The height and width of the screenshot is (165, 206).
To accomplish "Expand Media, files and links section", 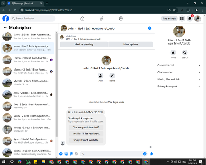I will coord(179,80).
